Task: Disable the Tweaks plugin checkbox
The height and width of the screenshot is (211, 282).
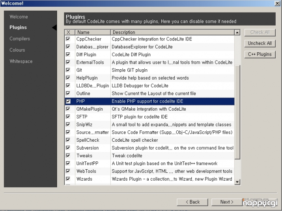Action: (68, 155)
